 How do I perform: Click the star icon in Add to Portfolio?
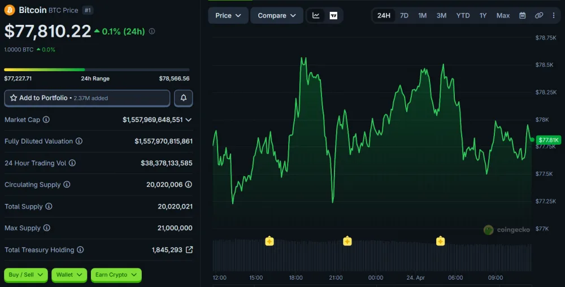click(x=14, y=98)
